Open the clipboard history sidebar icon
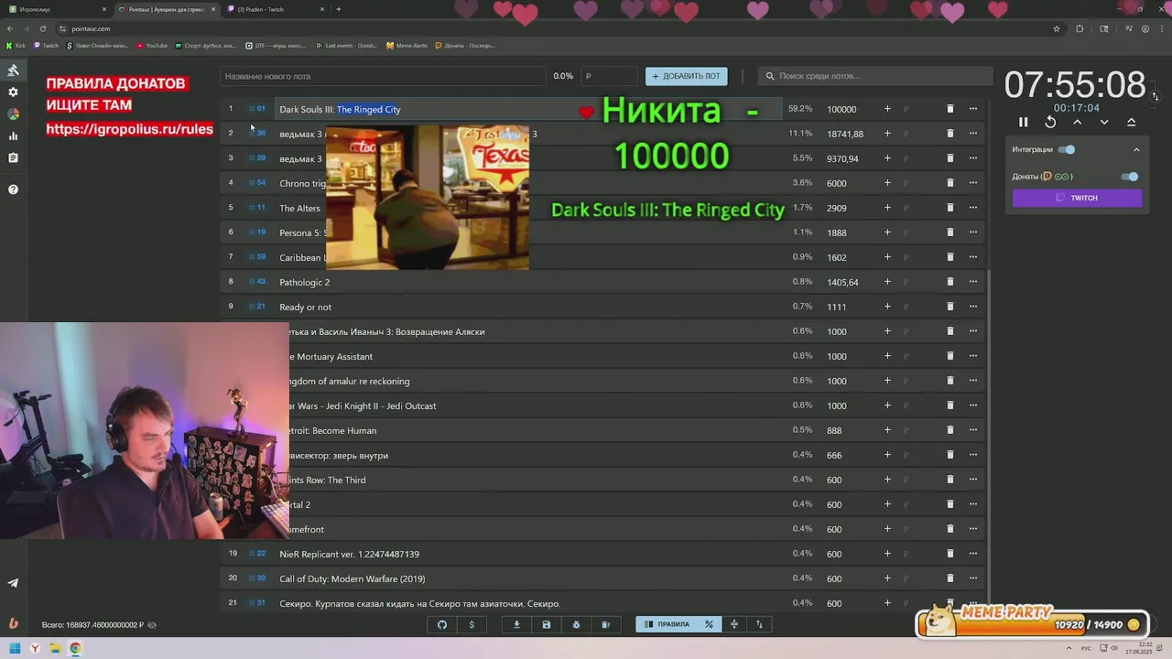The width and height of the screenshot is (1172, 659). pyautogui.click(x=13, y=158)
